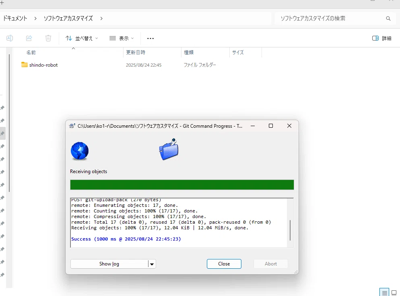
Task: Open the three-dots more options menu
Action: [x=151, y=39]
